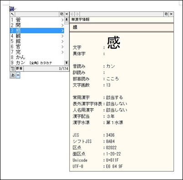183x180 pixels.
Task: Click the あ input mode indicator
Action: (13, 75)
